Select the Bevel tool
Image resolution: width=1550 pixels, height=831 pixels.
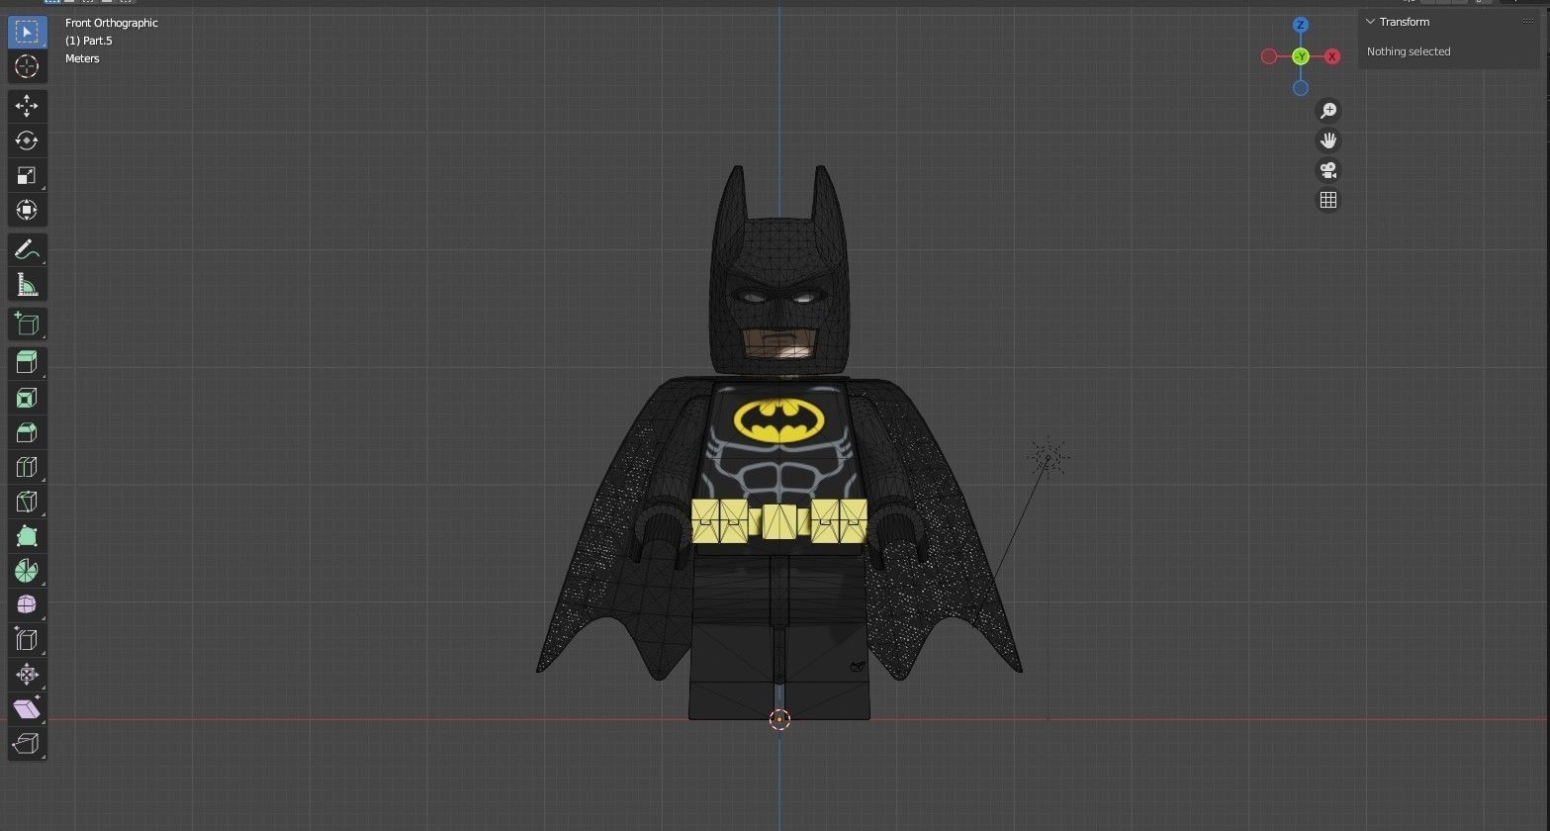pyautogui.click(x=27, y=432)
